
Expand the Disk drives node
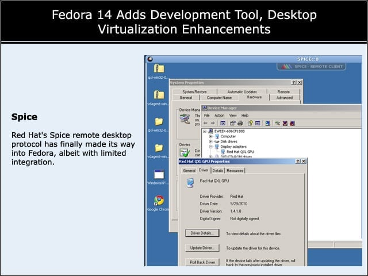pos(211,141)
